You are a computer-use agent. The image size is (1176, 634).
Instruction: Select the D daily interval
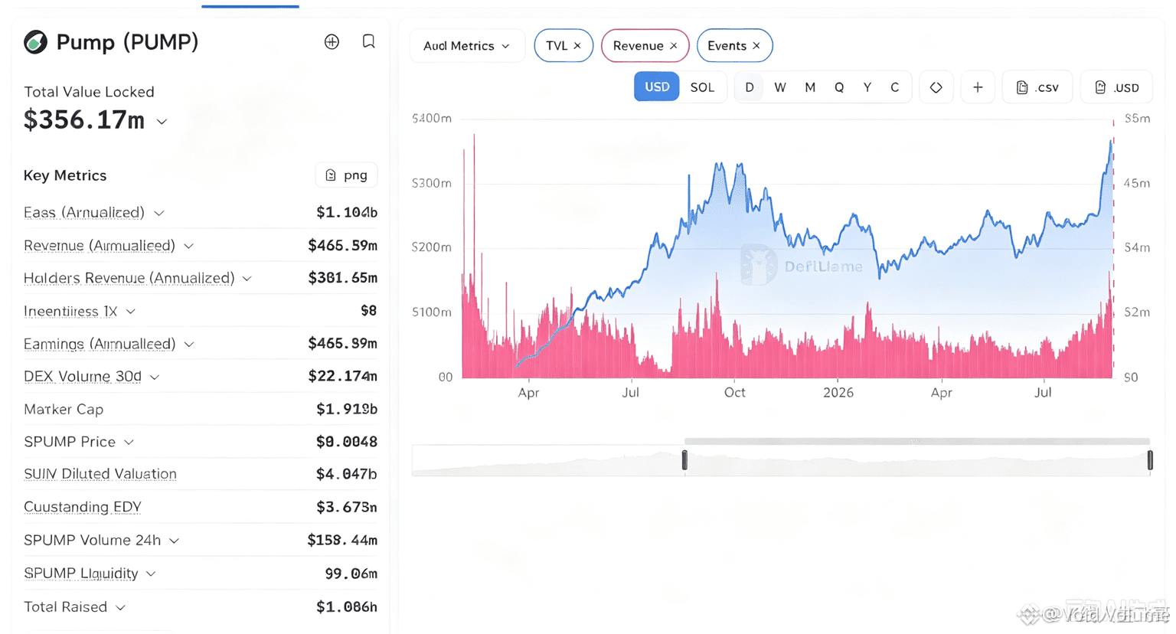coord(750,87)
